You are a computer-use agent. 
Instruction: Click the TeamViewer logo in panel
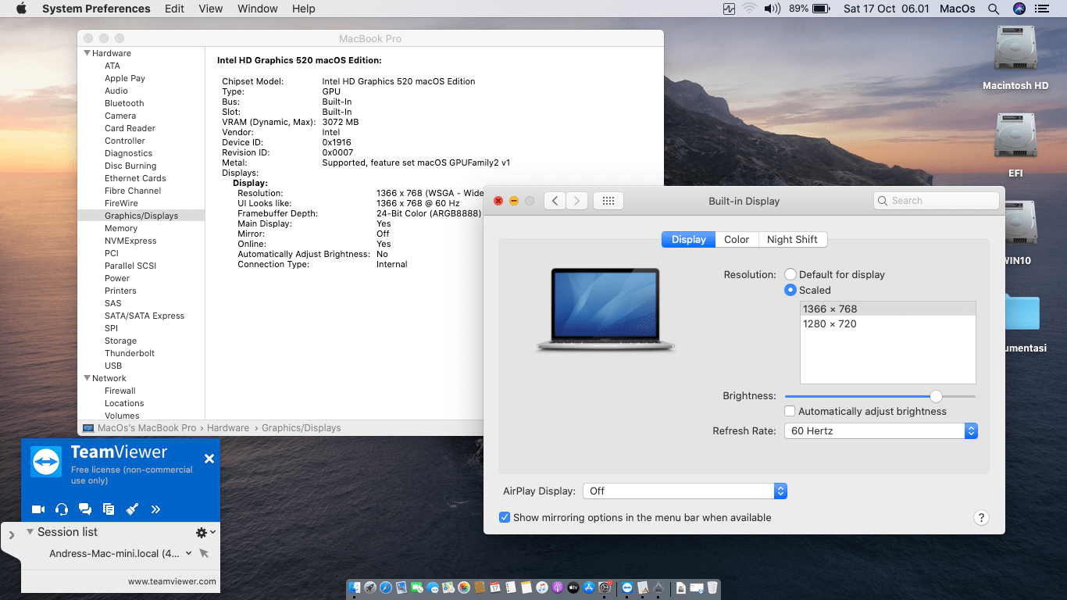[46, 462]
